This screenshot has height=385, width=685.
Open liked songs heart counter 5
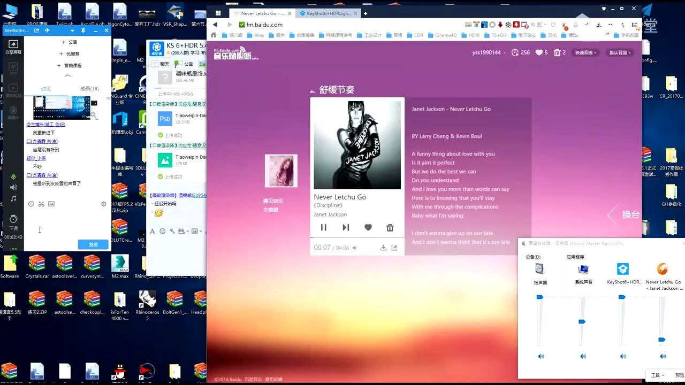[542, 52]
